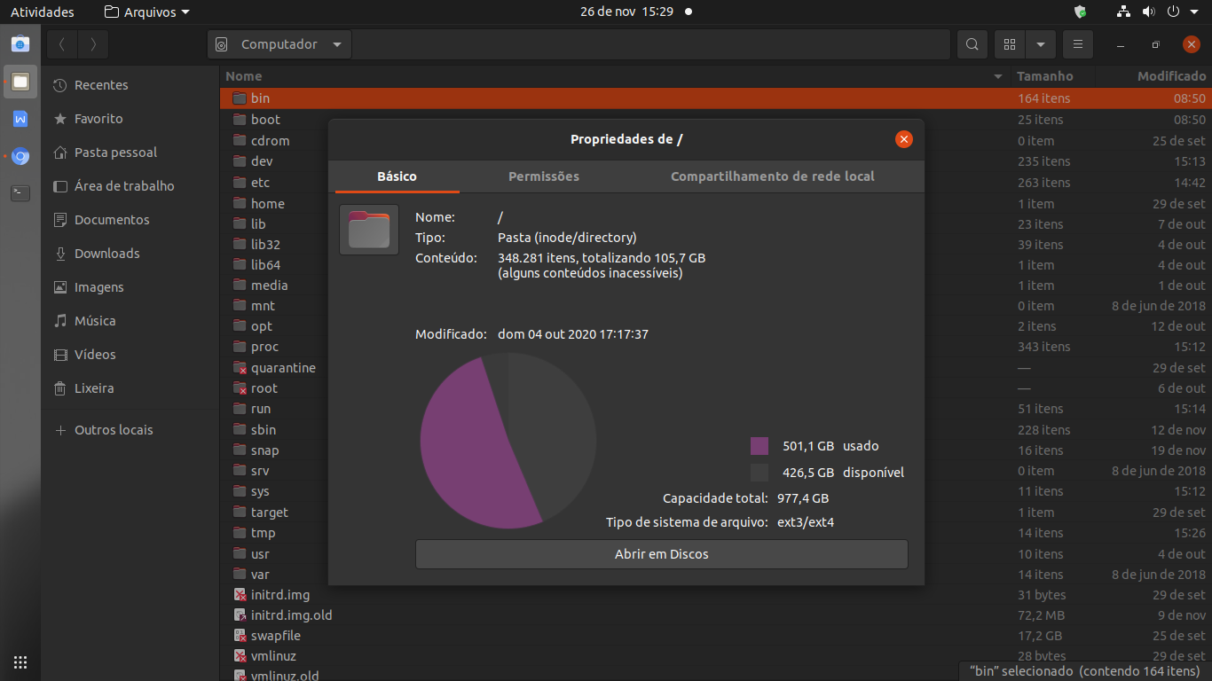Open the Software Center dock icon
This screenshot has height=681, width=1212.
[x=20, y=43]
